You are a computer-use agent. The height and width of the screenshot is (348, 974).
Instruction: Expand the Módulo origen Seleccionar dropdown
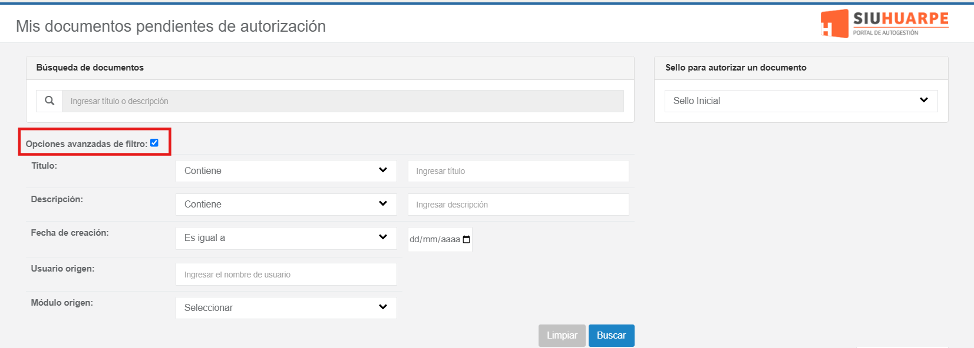(286, 308)
